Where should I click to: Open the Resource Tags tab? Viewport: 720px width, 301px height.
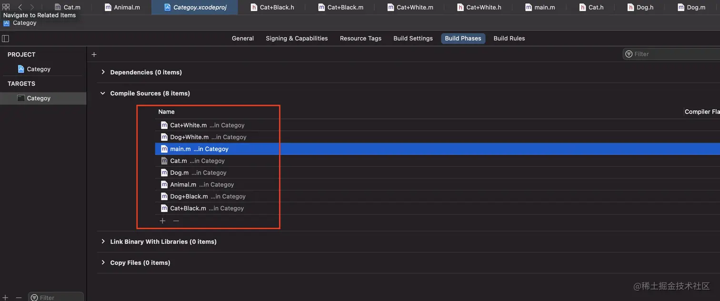click(360, 39)
